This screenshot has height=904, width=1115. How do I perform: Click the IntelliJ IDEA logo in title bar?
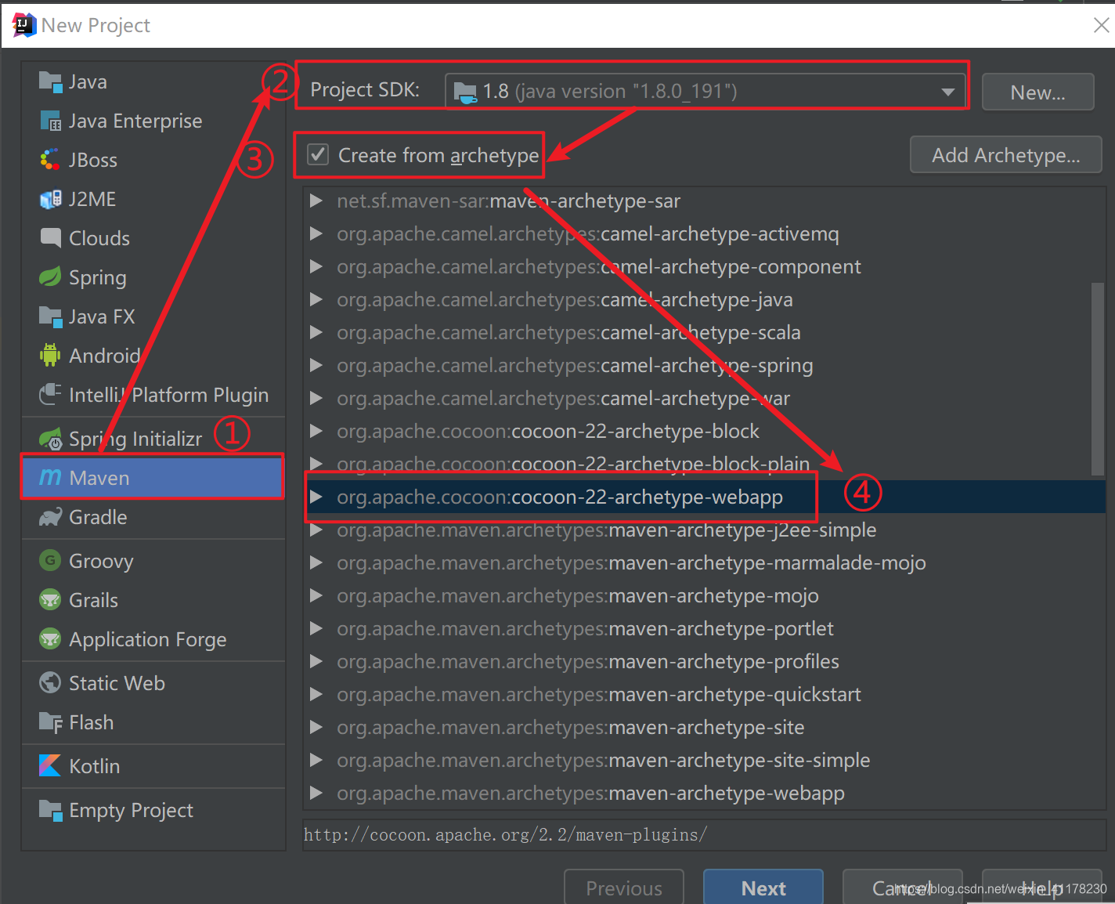(x=24, y=25)
